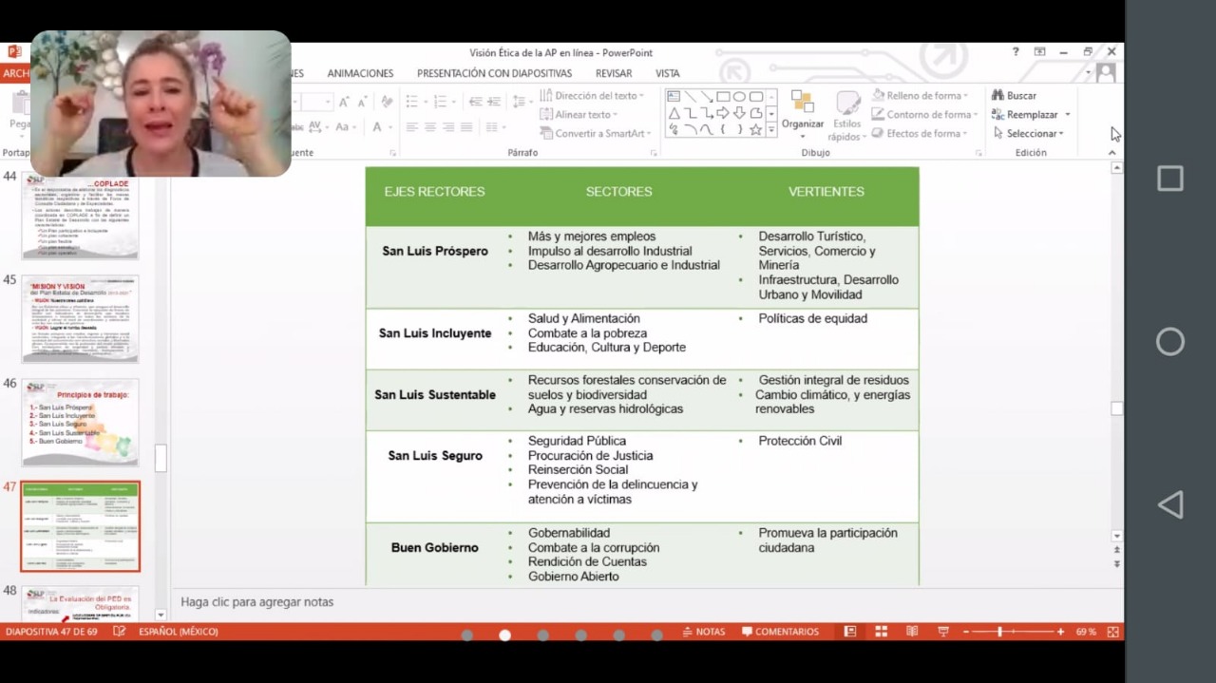Image resolution: width=1216 pixels, height=683 pixels.
Task: Select the star shape in gallery
Action: (x=755, y=130)
